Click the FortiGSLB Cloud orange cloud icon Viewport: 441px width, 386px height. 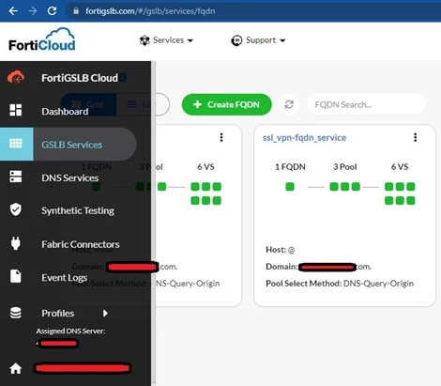tap(16, 77)
